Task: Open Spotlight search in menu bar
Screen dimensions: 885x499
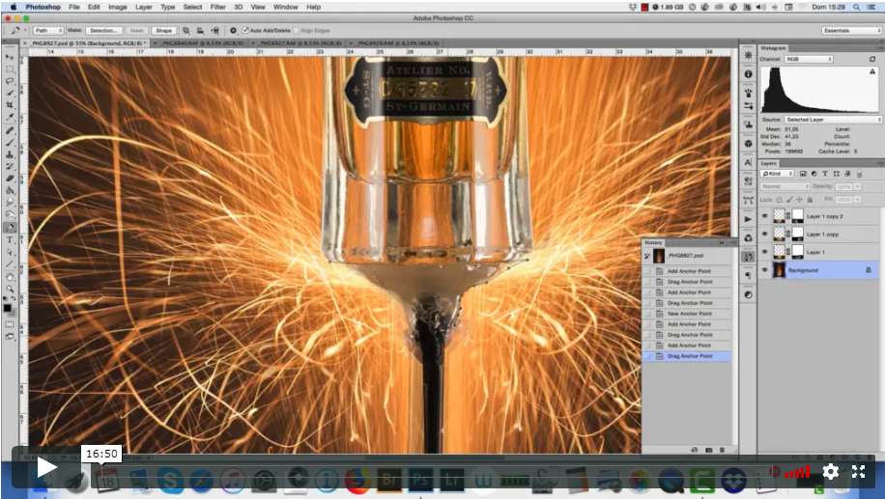Action: tap(856, 7)
